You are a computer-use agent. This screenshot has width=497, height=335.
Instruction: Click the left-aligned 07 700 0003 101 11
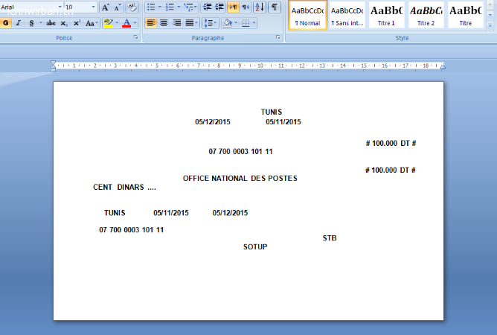tap(131, 230)
